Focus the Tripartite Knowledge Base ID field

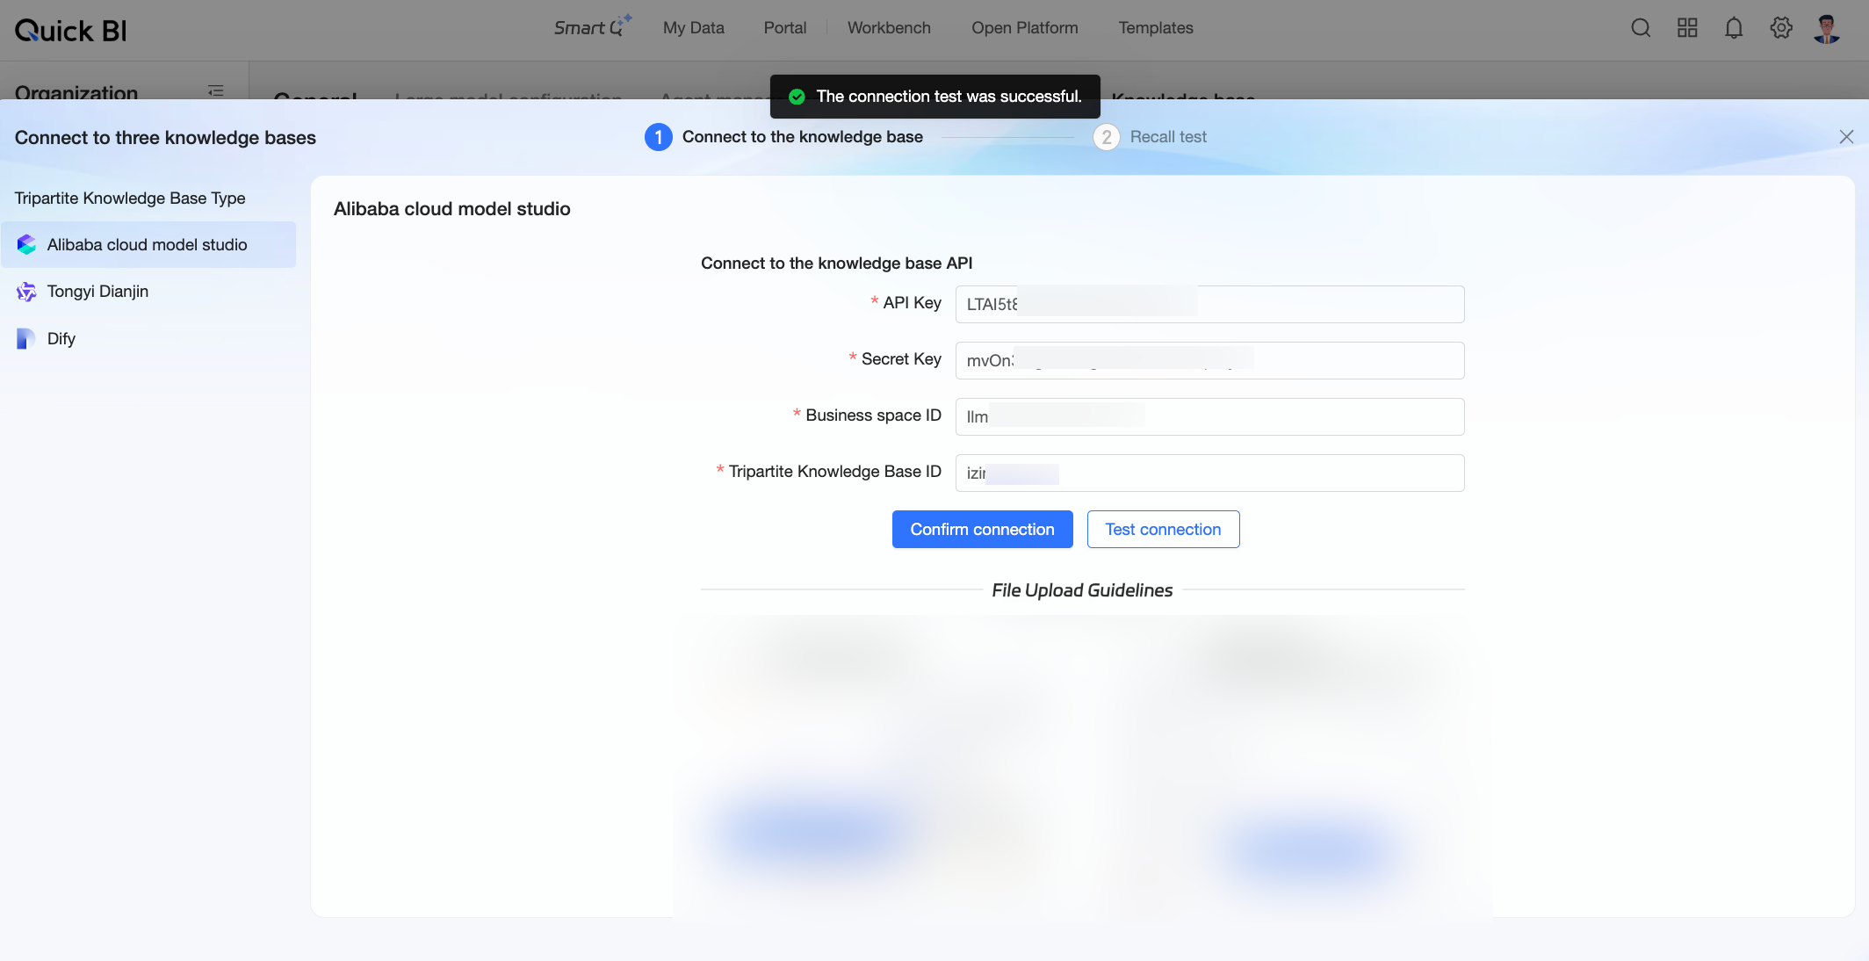click(x=1210, y=473)
